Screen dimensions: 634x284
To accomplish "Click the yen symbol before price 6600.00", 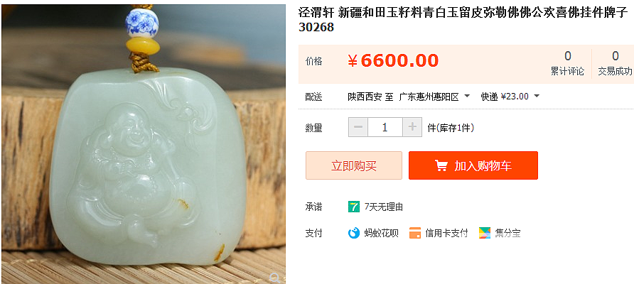I will tap(353, 61).
